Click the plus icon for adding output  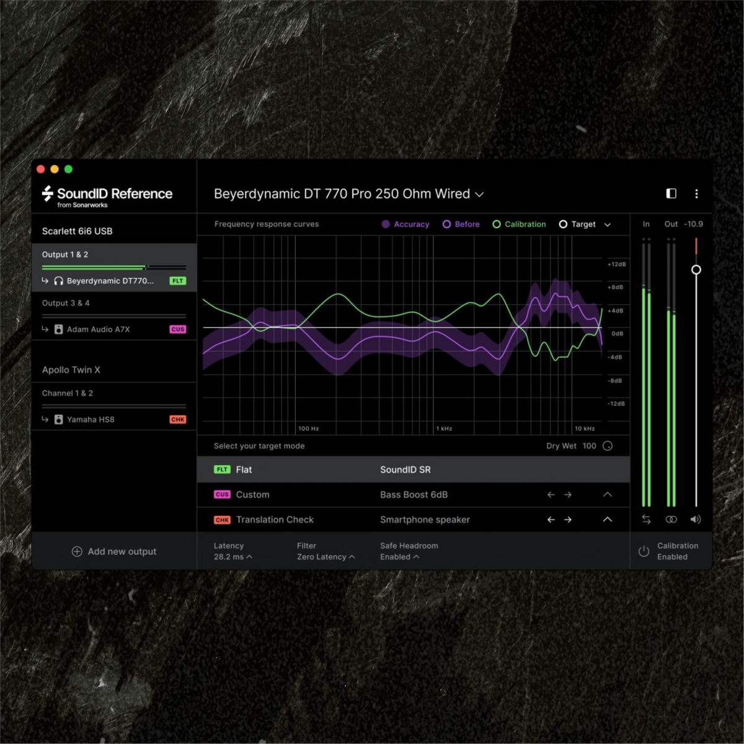77,551
